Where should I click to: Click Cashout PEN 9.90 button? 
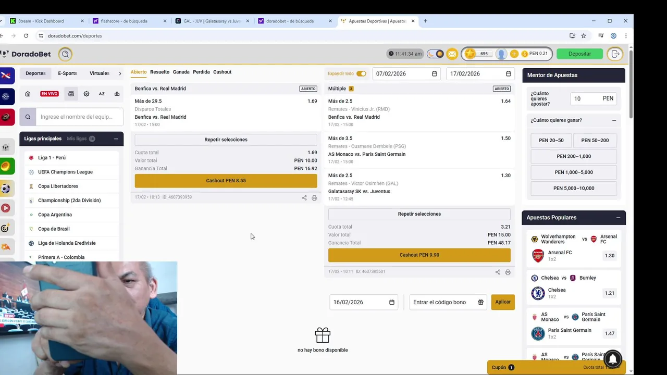pyautogui.click(x=419, y=255)
